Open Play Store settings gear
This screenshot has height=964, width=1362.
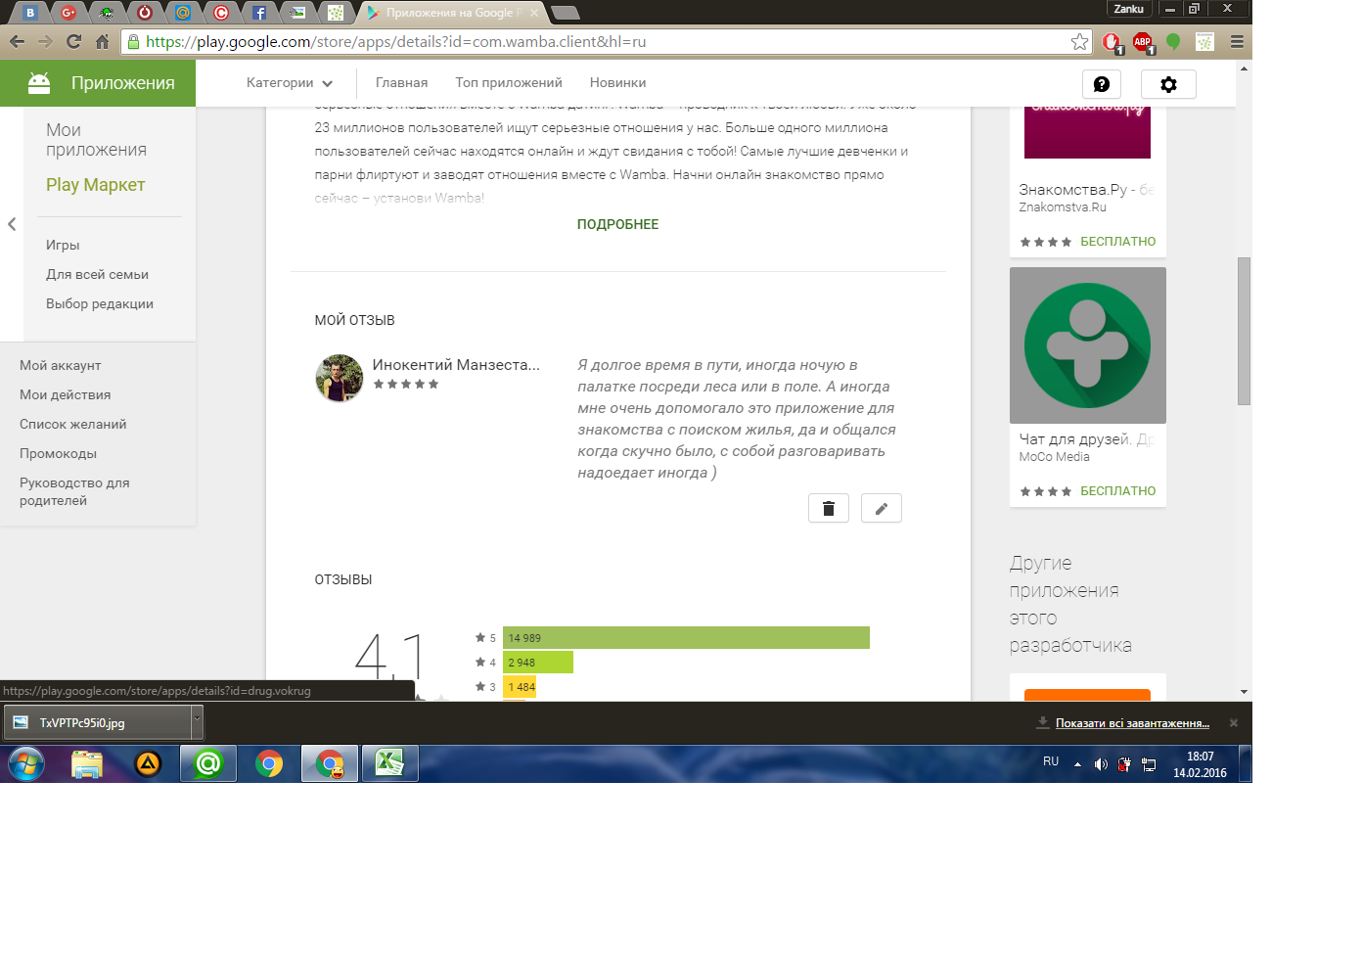[1168, 84]
